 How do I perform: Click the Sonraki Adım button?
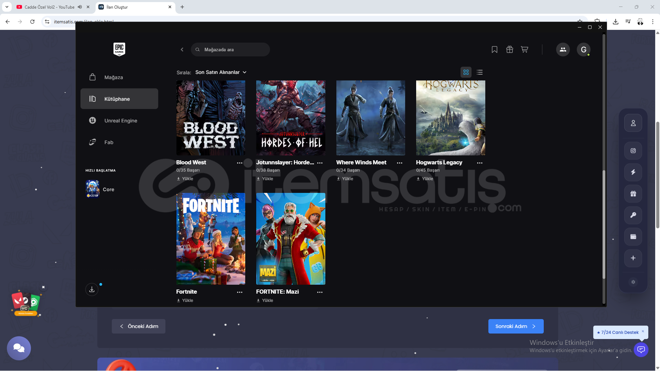pyautogui.click(x=516, y=326)
